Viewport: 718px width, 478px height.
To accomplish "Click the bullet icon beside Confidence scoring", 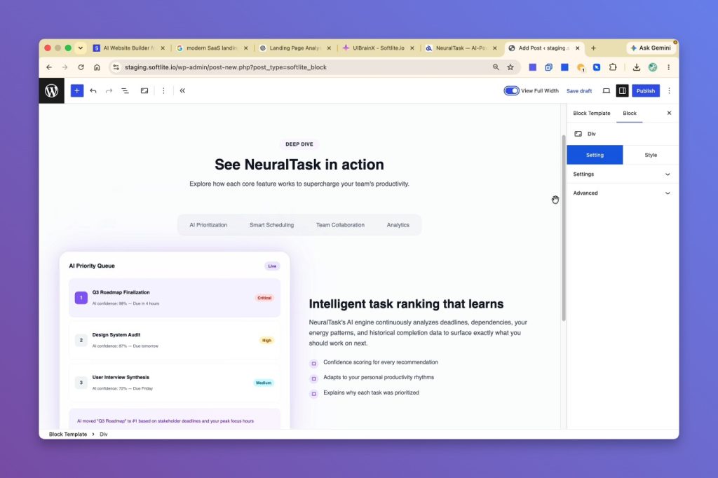I will tap(313, 364).
